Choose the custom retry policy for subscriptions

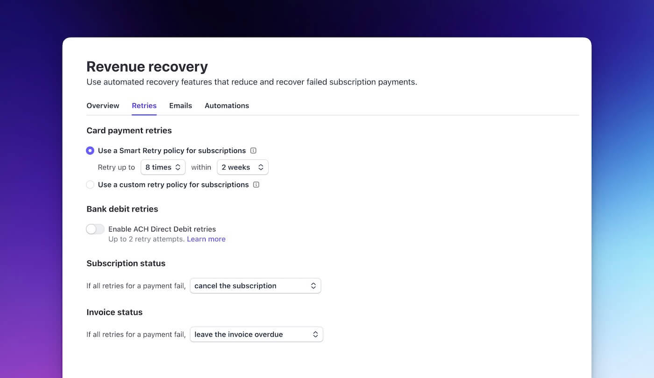pyautogui.click(x=90, y=184)
